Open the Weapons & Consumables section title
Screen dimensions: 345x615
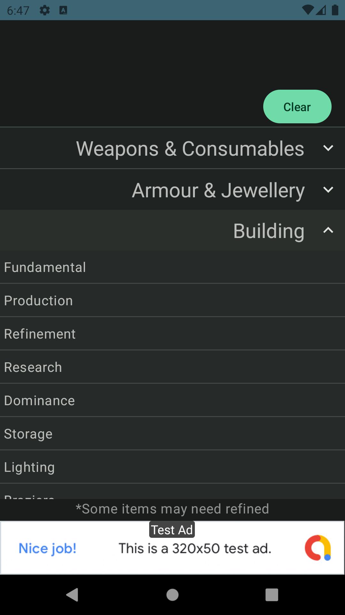tap(190, 149)
